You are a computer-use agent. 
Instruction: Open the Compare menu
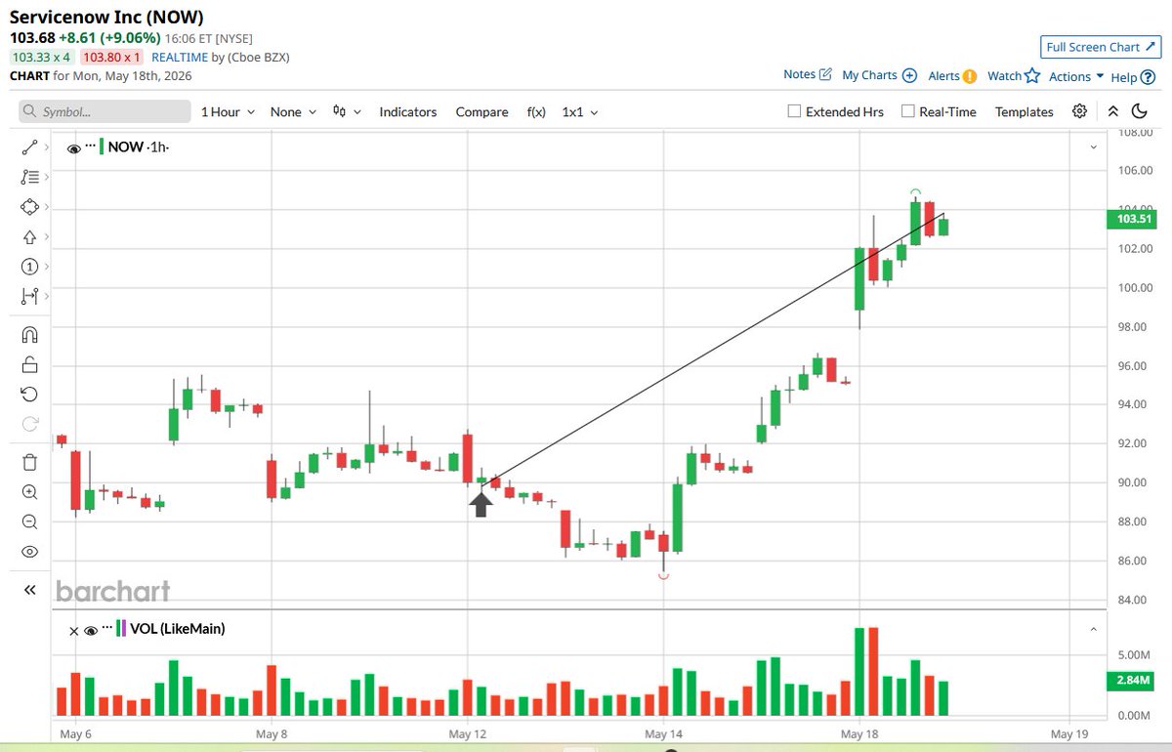[481, 111]
